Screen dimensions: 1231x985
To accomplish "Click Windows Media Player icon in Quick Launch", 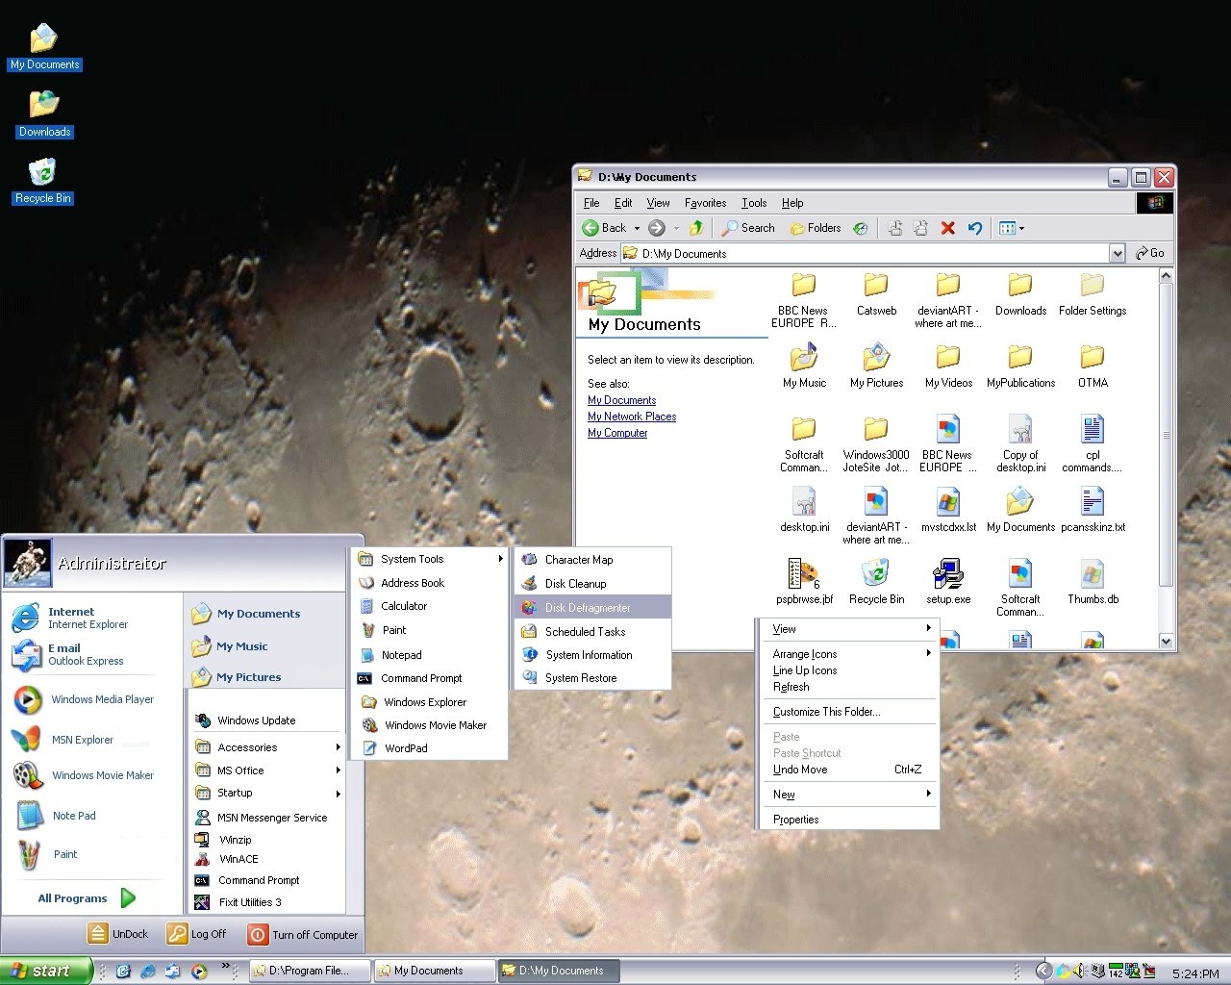I will tap(199, 971).
